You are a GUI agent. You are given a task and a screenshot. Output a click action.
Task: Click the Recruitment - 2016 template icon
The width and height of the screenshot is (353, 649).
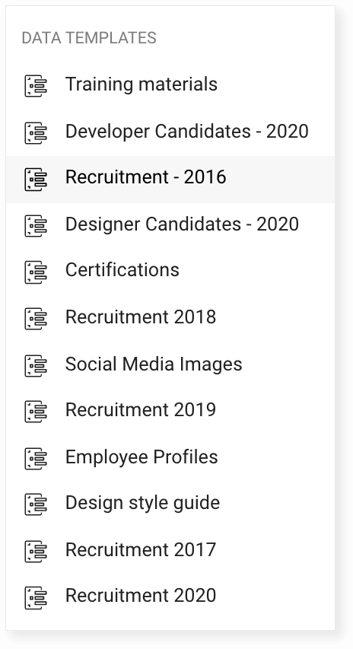(x=36, y=180)
